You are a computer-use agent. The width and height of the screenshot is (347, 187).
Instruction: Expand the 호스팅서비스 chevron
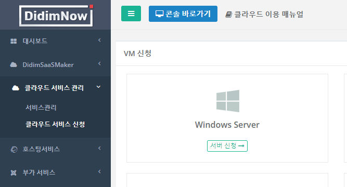click(x=99, y=148)
